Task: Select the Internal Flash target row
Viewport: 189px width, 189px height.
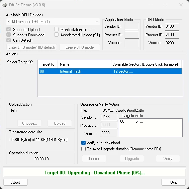Action: pos(110,71)
